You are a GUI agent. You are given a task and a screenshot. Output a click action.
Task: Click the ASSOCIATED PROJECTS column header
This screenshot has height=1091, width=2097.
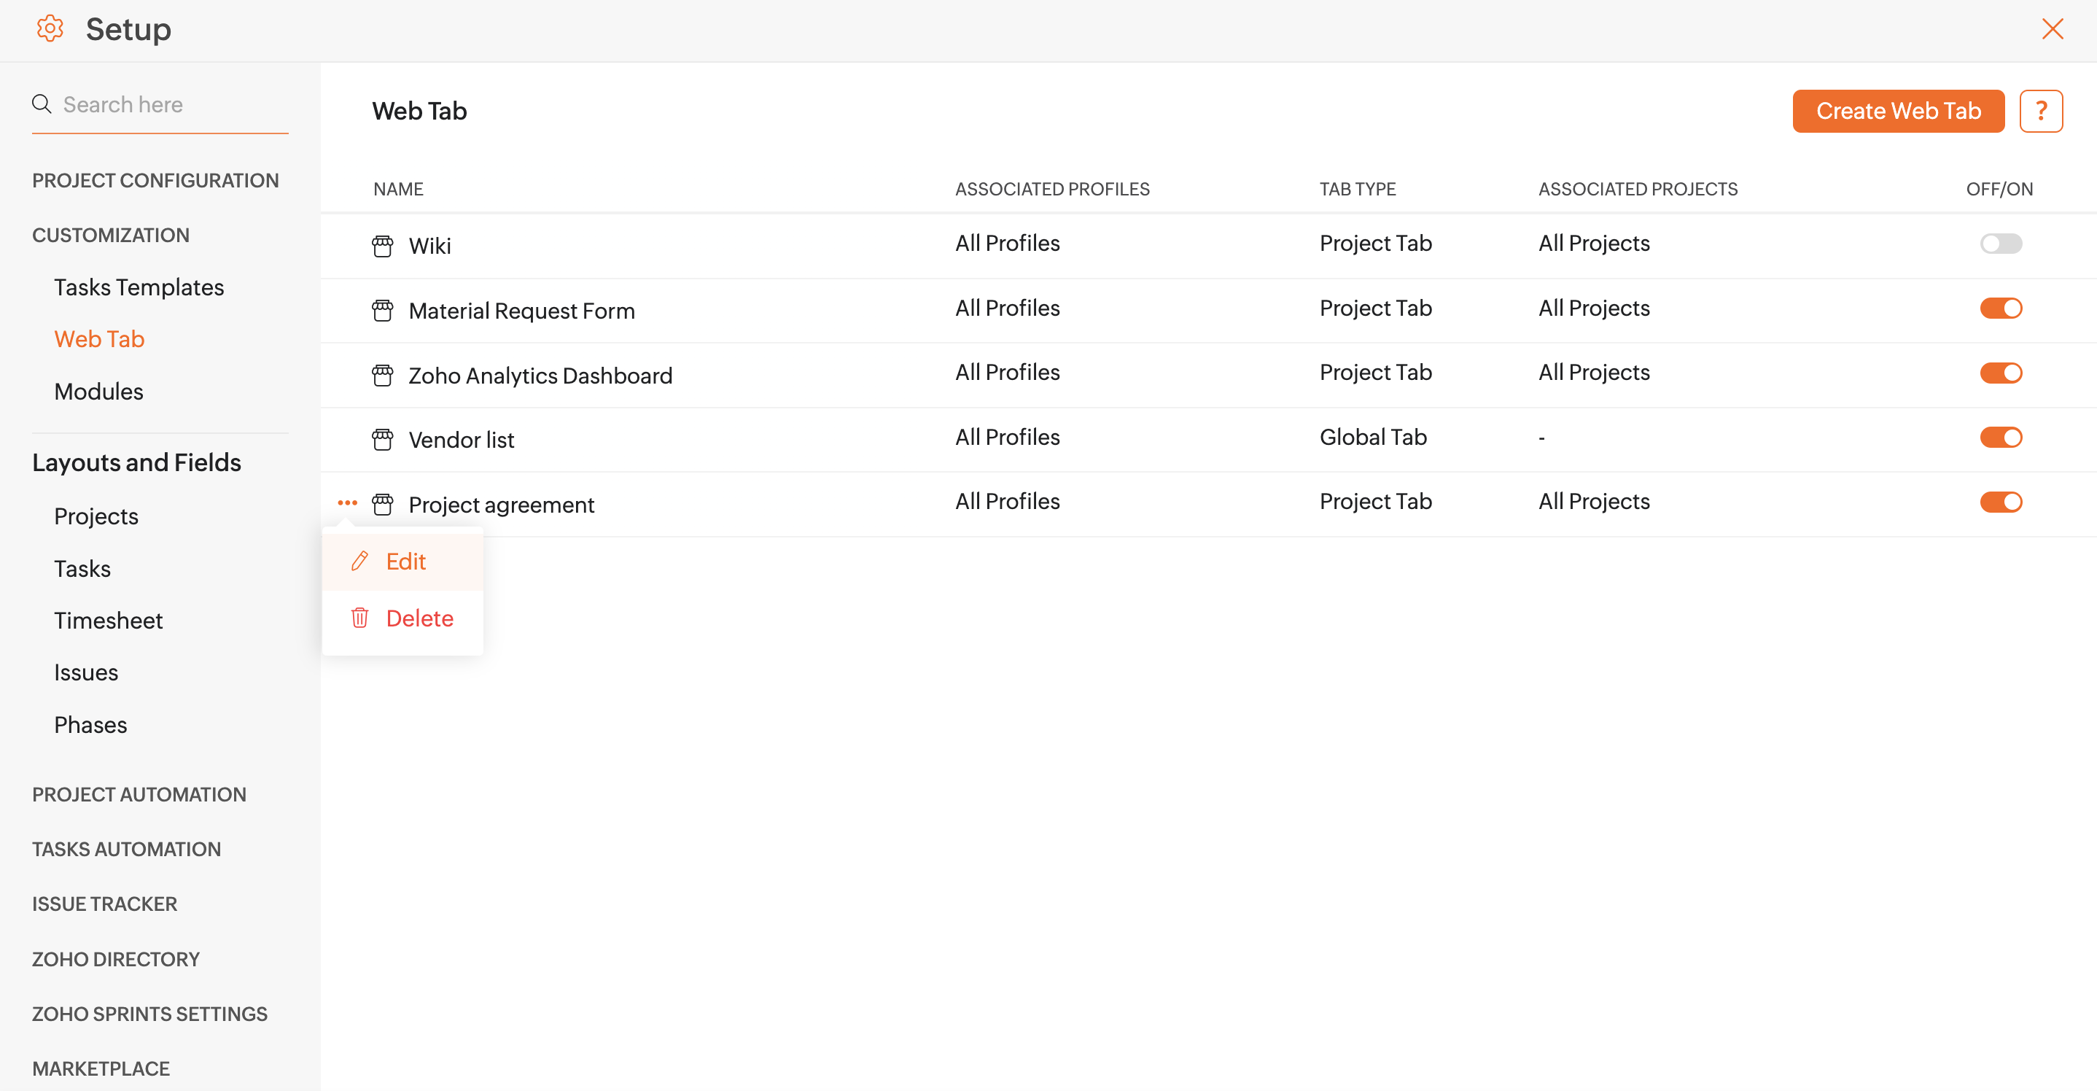click(1638, 189)
